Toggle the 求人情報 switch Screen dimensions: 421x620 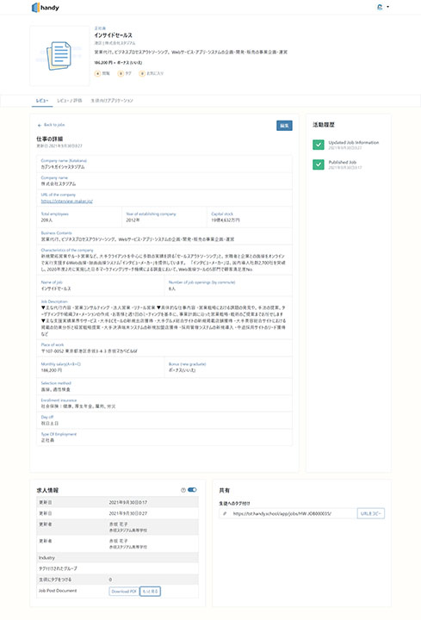pos(192,490)
